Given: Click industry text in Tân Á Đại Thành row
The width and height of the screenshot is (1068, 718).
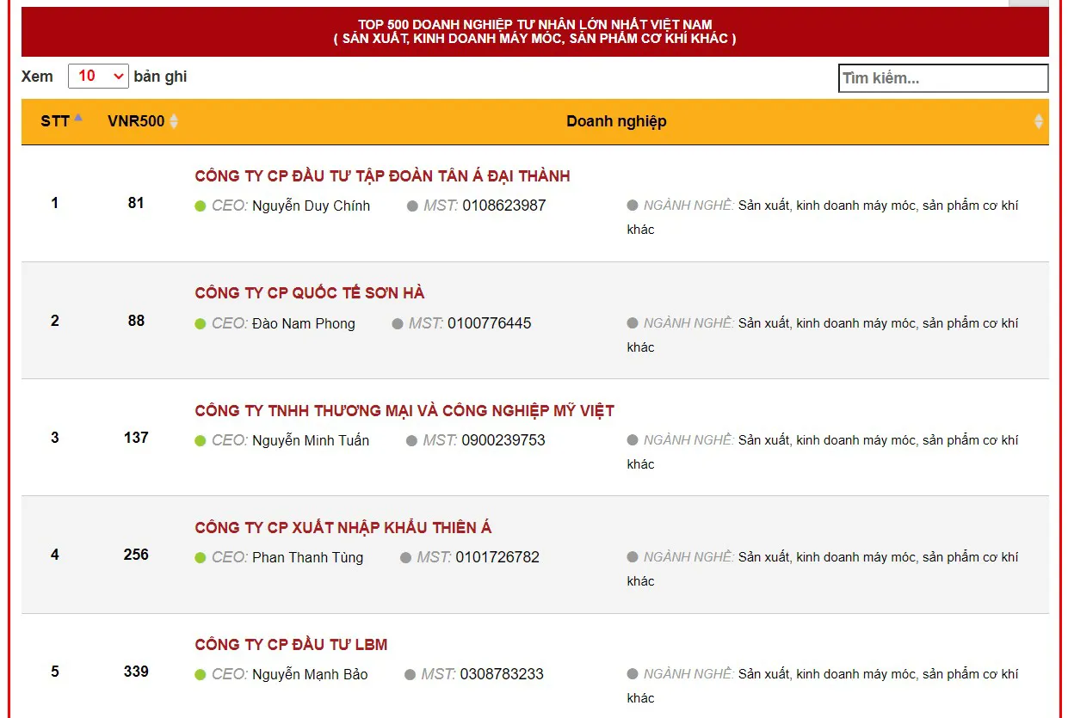Looking at the screenshot, I should pos(823,218).
